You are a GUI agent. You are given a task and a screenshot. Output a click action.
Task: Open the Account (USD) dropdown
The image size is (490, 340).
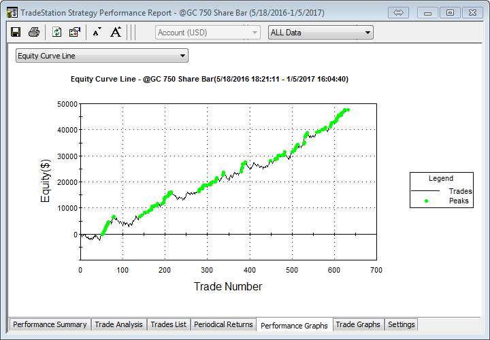pyautogui.click(x=208, y=33)
